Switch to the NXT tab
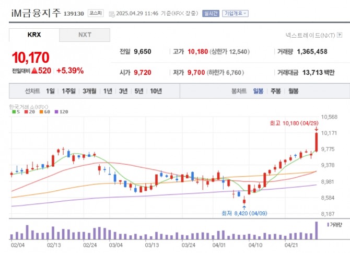The width and height of the screenshot is (350, 253). 85,35
